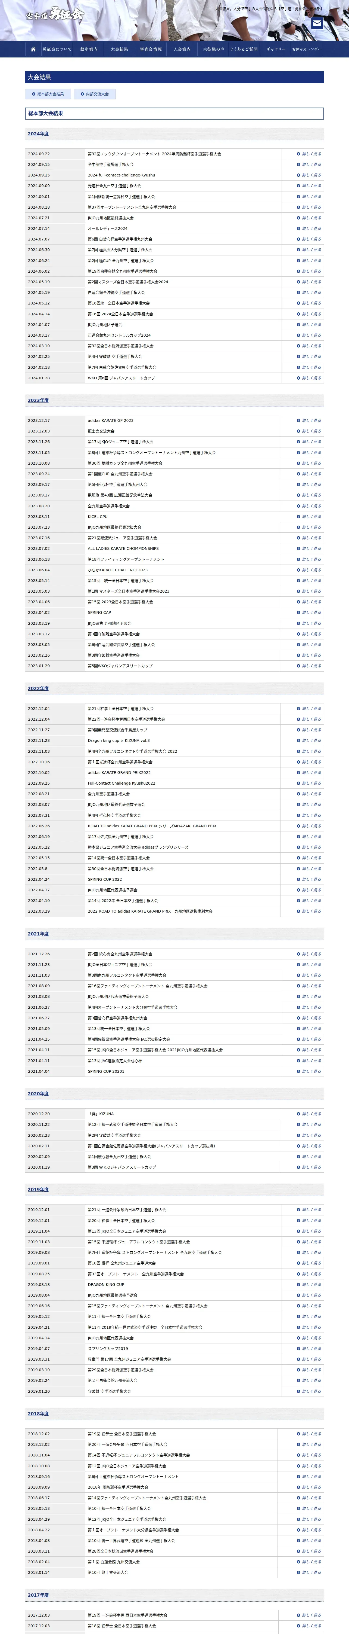Click 詳しく見る for スプリングカップ2019

tap(309, 1349)
